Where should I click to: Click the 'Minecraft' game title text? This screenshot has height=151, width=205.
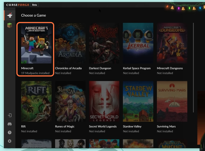pyautogui.click(x=27, y=68)
